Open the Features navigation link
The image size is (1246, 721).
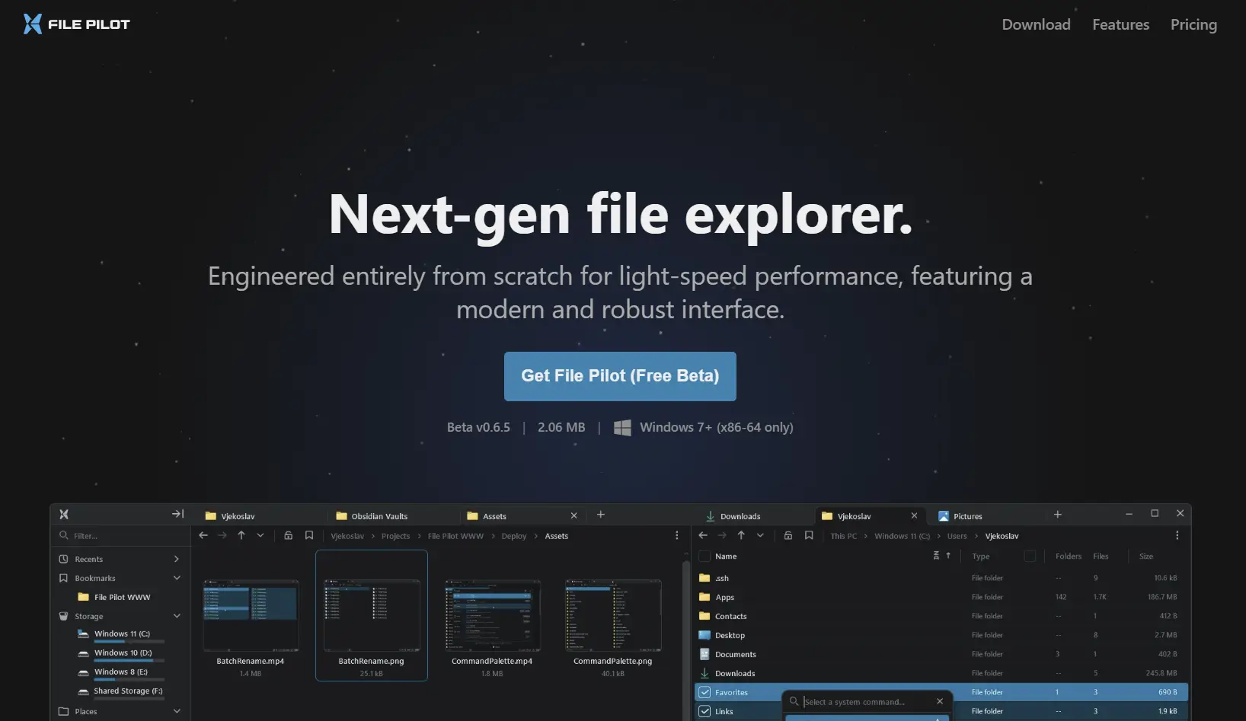1120,24
